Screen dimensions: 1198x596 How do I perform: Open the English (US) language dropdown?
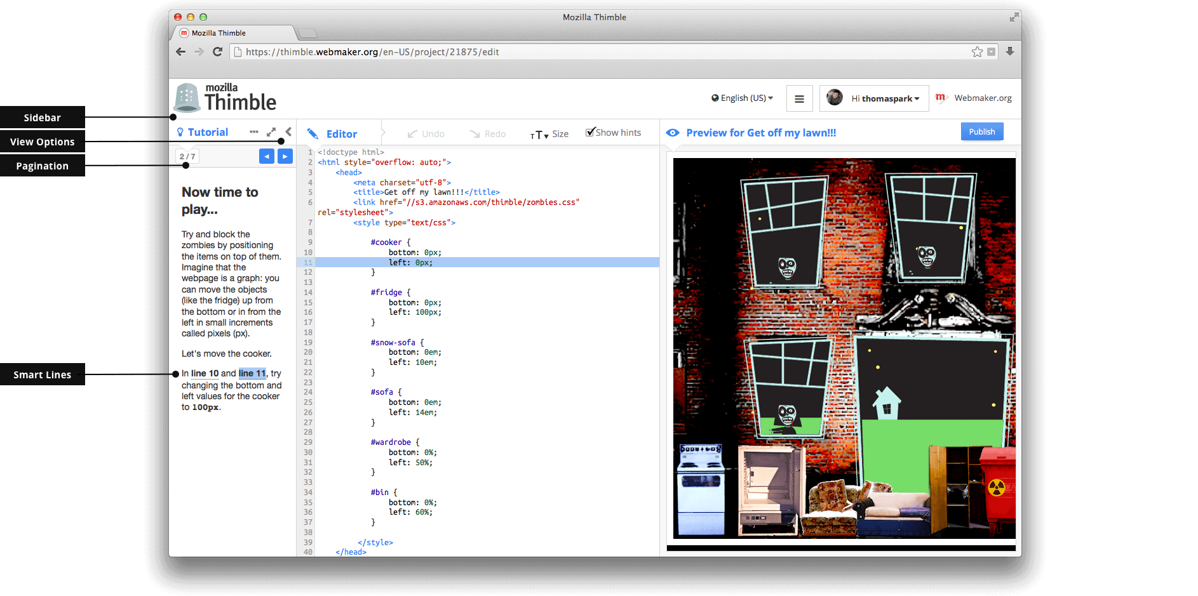742,98
